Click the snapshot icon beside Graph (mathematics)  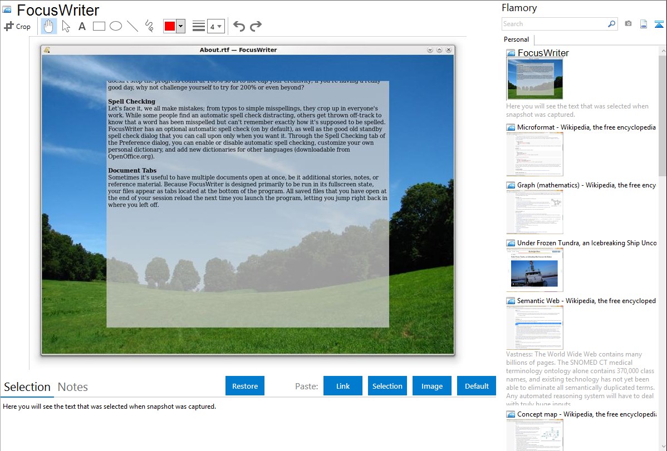[x=511, y=185]
